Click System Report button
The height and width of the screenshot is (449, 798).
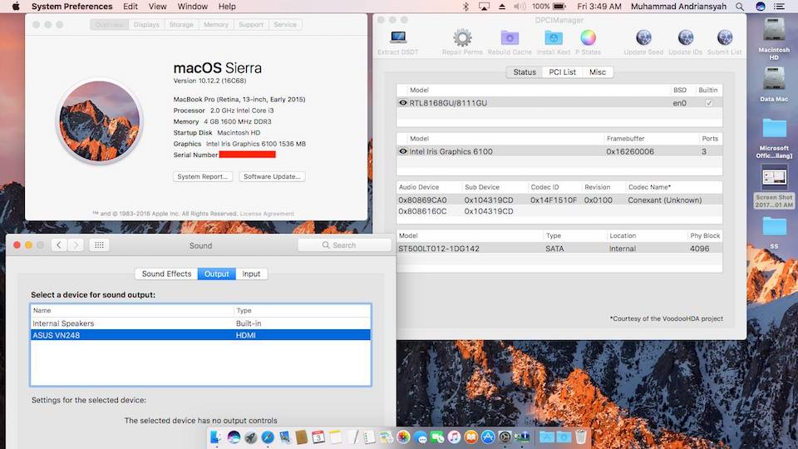(x=203, y=176)
